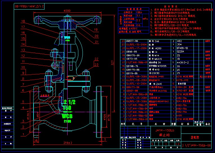Click material A276-410 in row 12
This screenshot has height=153, width=215.
pyautogui.click(x=182, y=80)
